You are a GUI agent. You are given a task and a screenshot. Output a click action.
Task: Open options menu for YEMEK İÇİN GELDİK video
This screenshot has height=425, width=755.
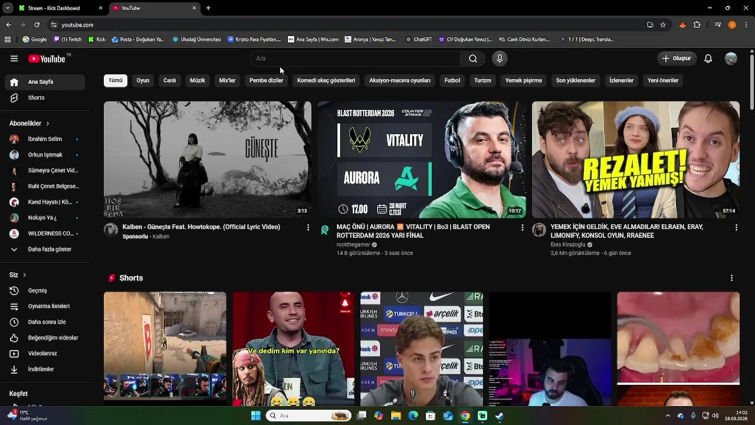pos(736,227)
